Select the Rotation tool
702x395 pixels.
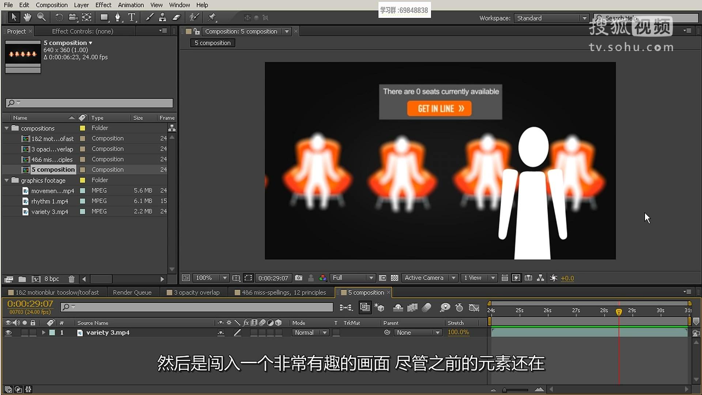click(x=59, y=17)
